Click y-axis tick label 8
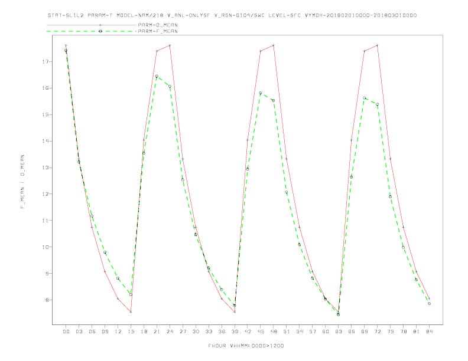The image size is (468, 361). (x=47, y=300)
